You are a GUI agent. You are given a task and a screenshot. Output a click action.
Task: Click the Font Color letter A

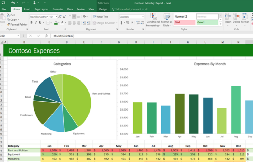tap(62, 22)
